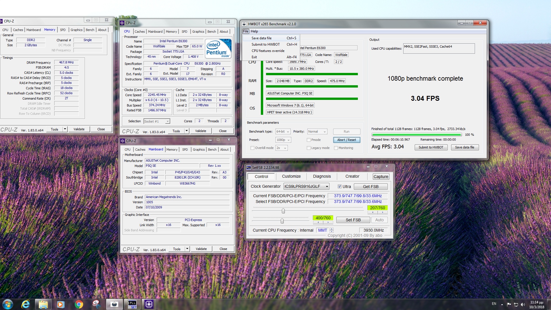Switch to HWBOT x265 Benchmark taskbar icon
The image size is (551, 310).
pos(114,304)
